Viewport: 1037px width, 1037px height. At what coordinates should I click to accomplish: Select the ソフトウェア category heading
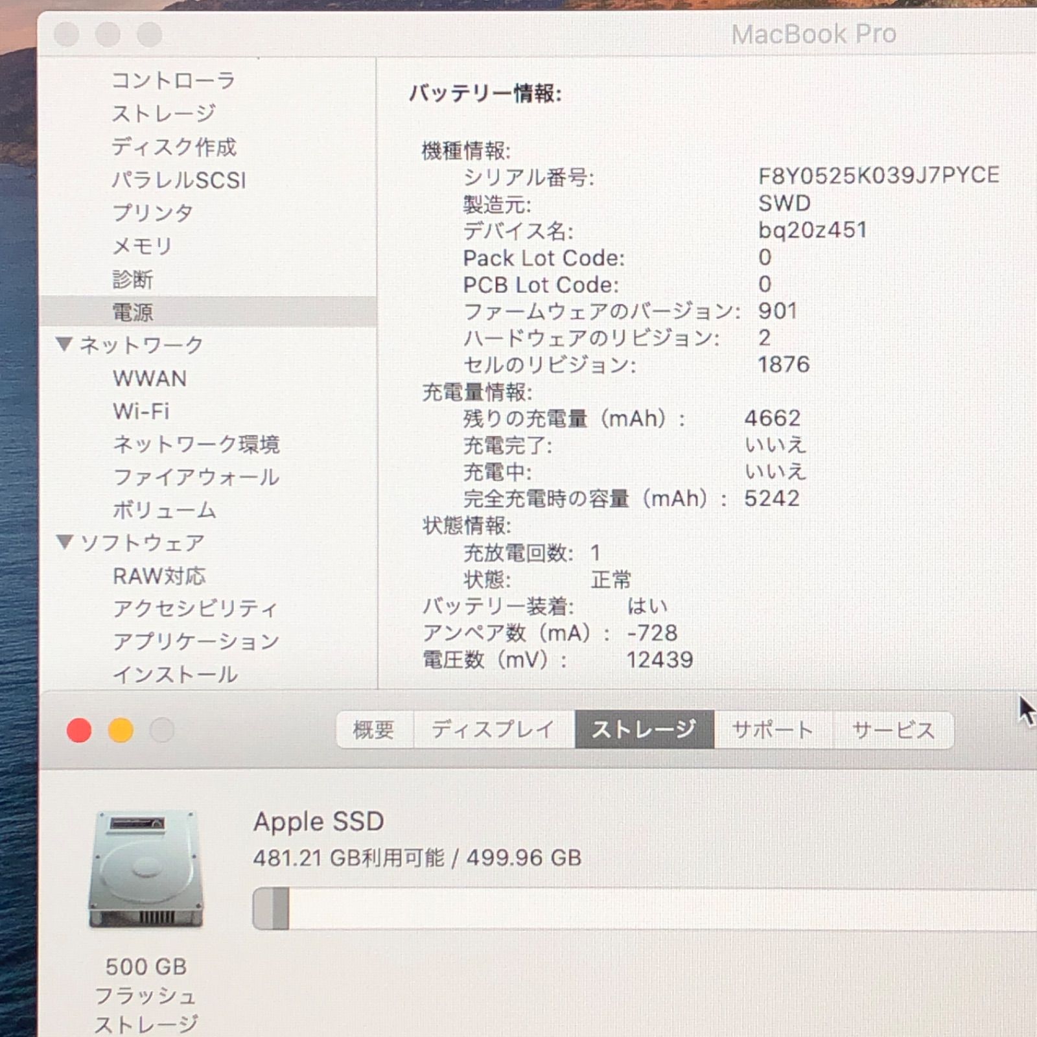[142, 542]
